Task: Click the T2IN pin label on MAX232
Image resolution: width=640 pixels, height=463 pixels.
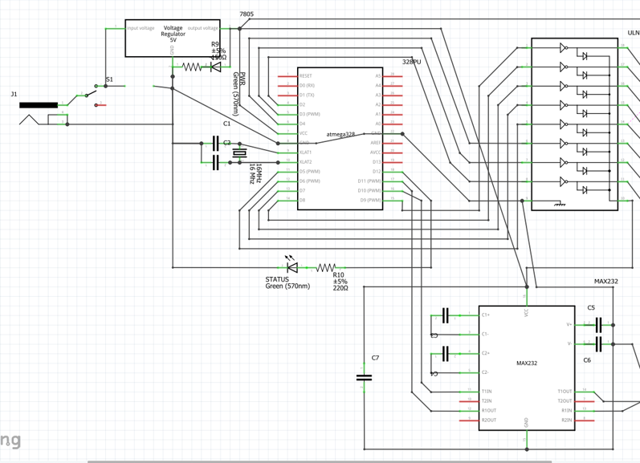Action: 487,401
